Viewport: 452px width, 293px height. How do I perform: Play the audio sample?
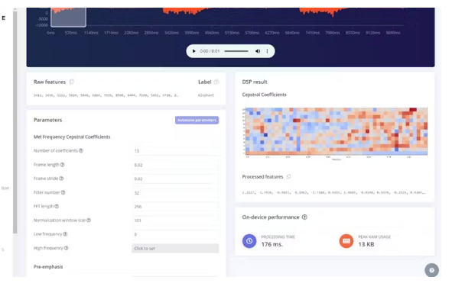click(x=193, y=51)
